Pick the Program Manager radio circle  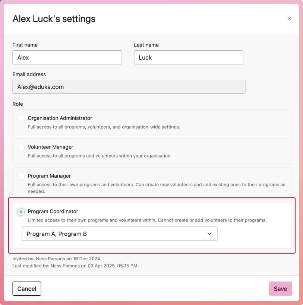[21, 176]
